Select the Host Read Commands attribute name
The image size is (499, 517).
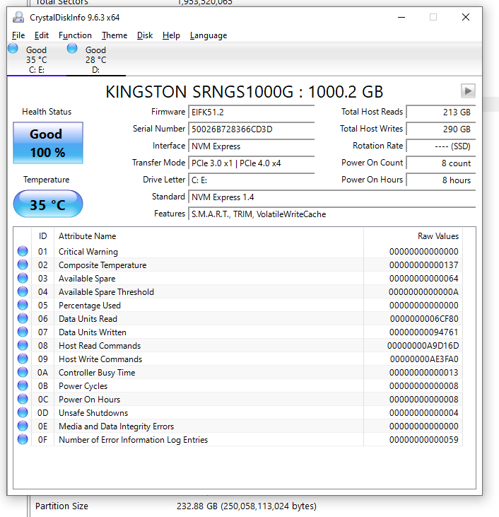[x=100, y=346]
